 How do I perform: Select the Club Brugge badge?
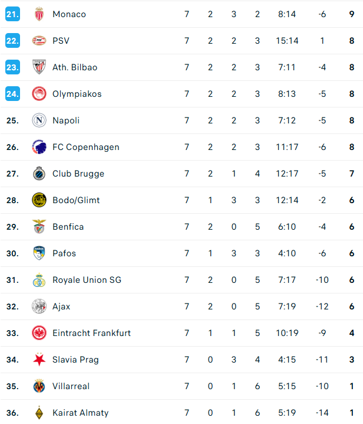click(39, 174)
